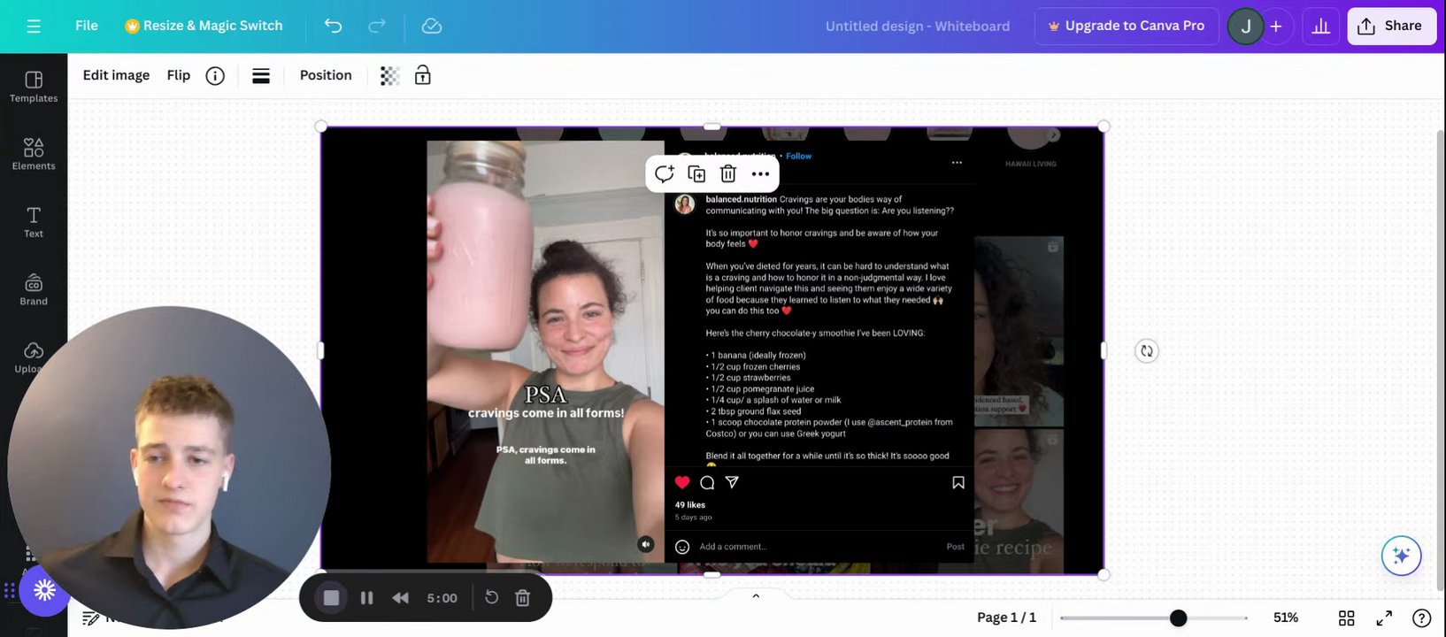Expand the pages panel chevron
This screenshot has height=637, width=1446.
[x=756, y=596]
